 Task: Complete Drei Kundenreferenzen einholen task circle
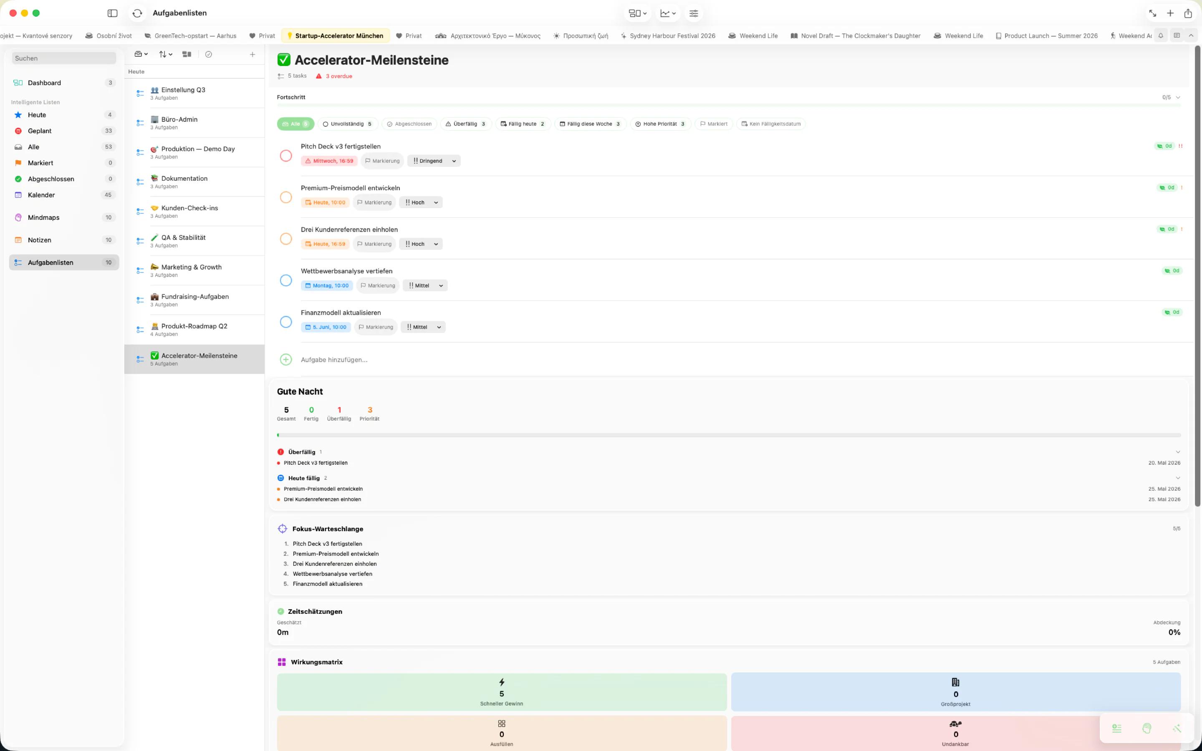click(x=285, y=239)
